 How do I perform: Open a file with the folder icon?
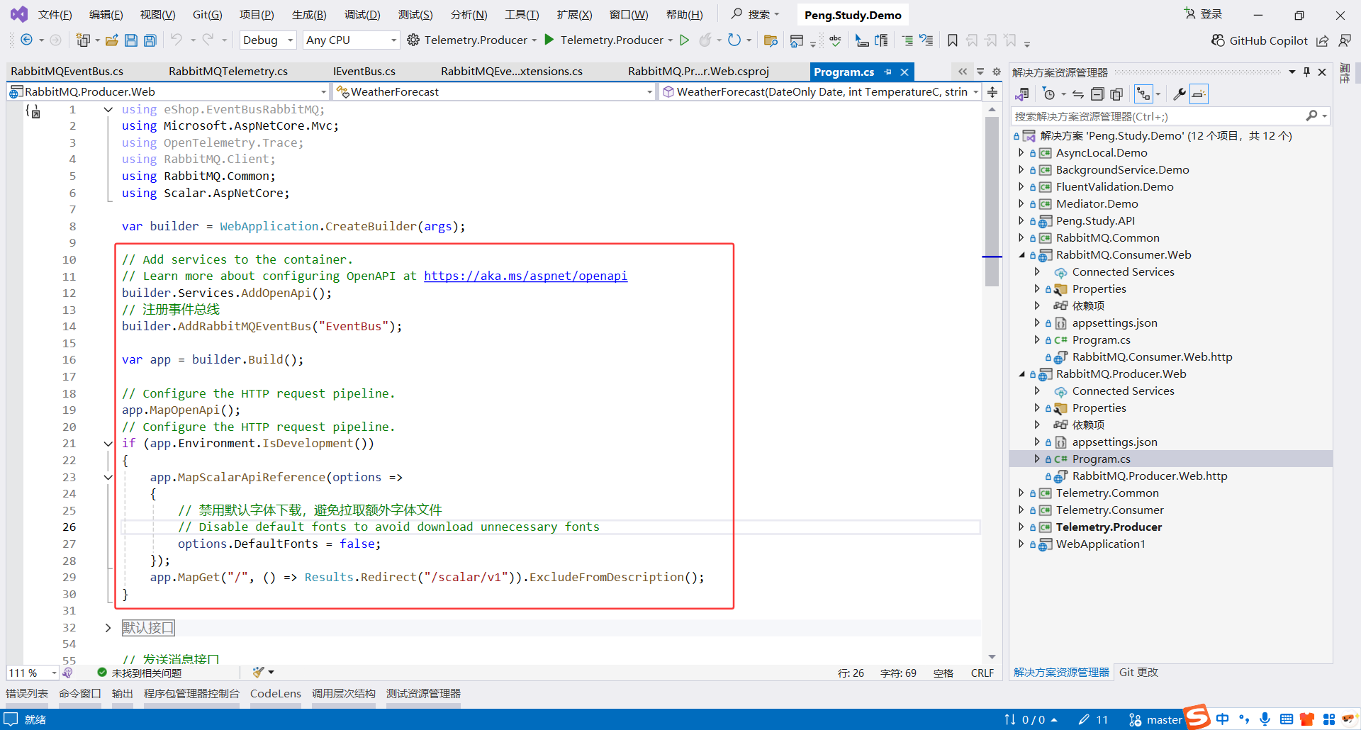[x=111, y=40]
